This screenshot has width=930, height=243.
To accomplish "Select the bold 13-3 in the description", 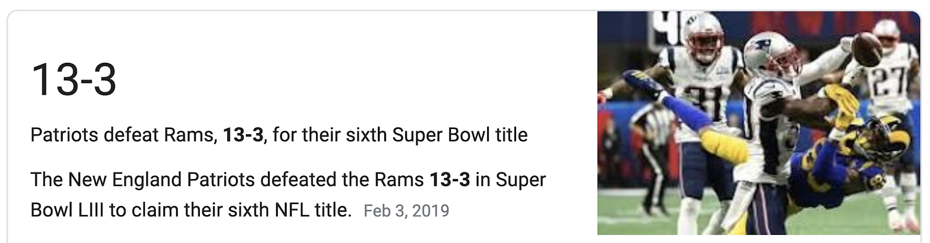I will (449, 180).
